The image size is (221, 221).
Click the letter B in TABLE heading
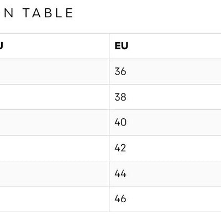48,13
